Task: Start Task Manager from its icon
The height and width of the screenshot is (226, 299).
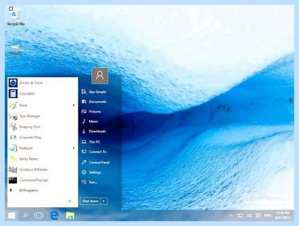Action: (x=13, y=116)
